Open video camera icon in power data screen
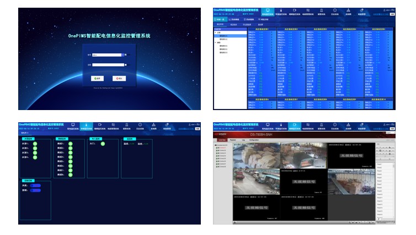This screenshot has width=416, height=235. 295,10
